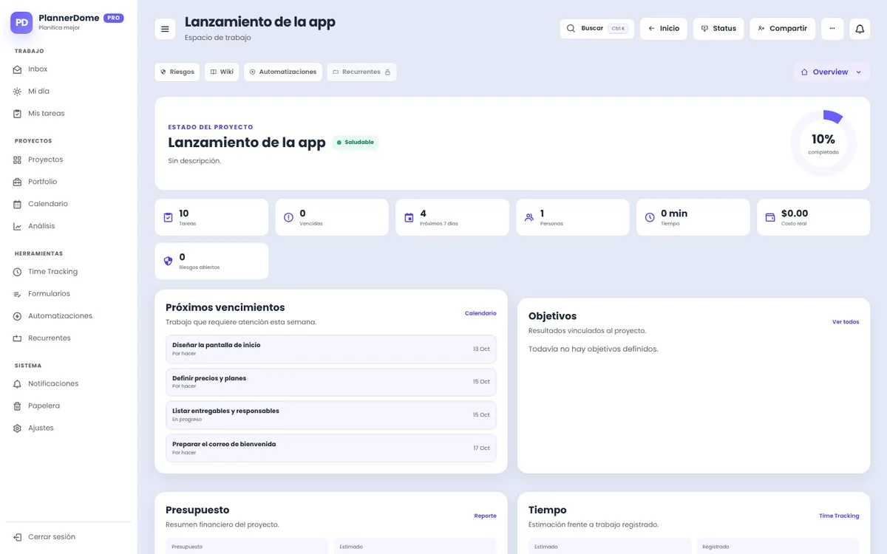This screenshot has width=887, height=554.
Task: Click the PRO plan badge
Action: tap(113, 18)
